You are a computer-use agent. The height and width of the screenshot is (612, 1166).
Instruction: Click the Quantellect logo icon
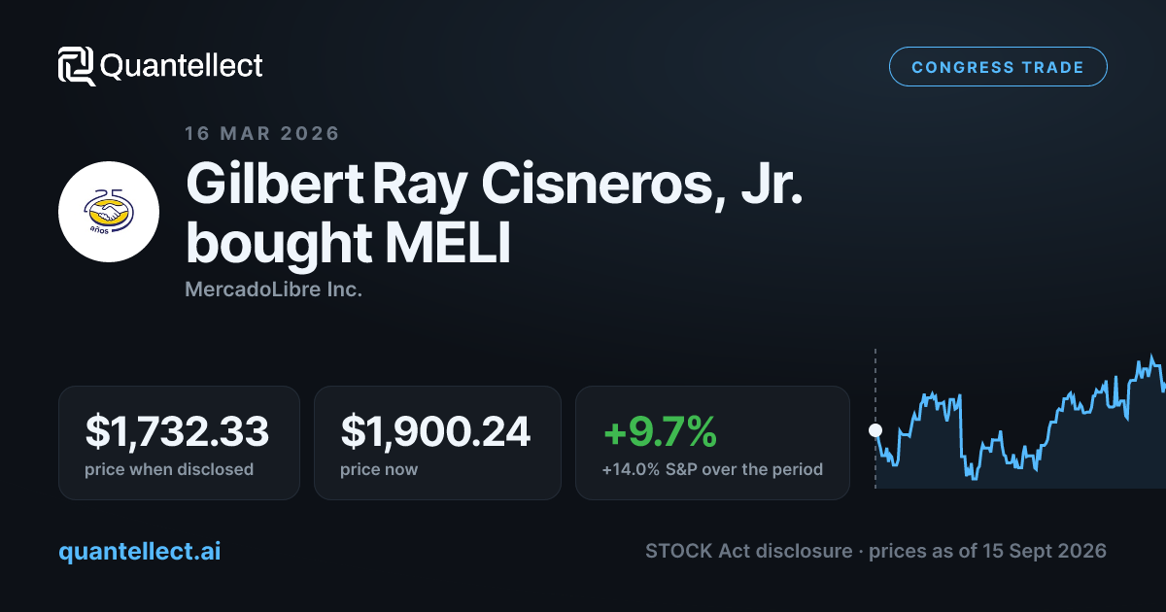click(x=76, y=66)
